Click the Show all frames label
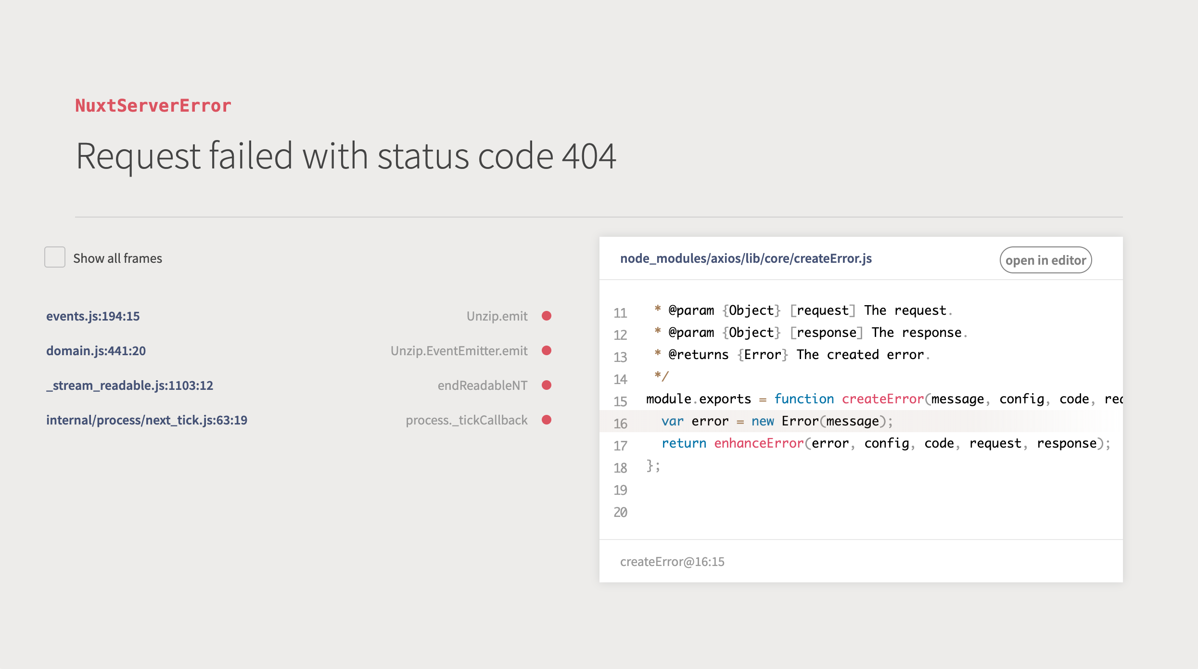Screen dimensions: 1198x669 click(x=117, y=258)
